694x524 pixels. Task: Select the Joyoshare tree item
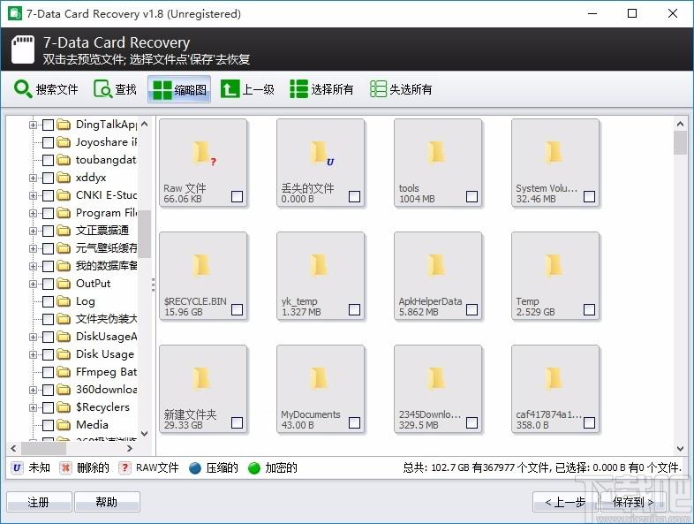click(106, 142)
